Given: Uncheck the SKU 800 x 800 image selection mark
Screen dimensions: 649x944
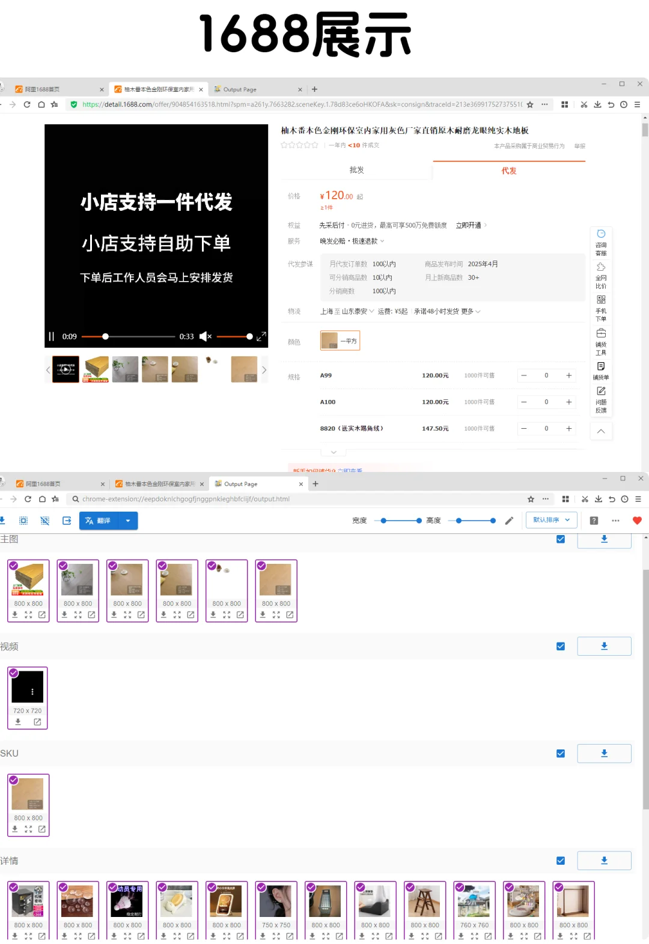Looking at the screenshot, I should (13, 780).
